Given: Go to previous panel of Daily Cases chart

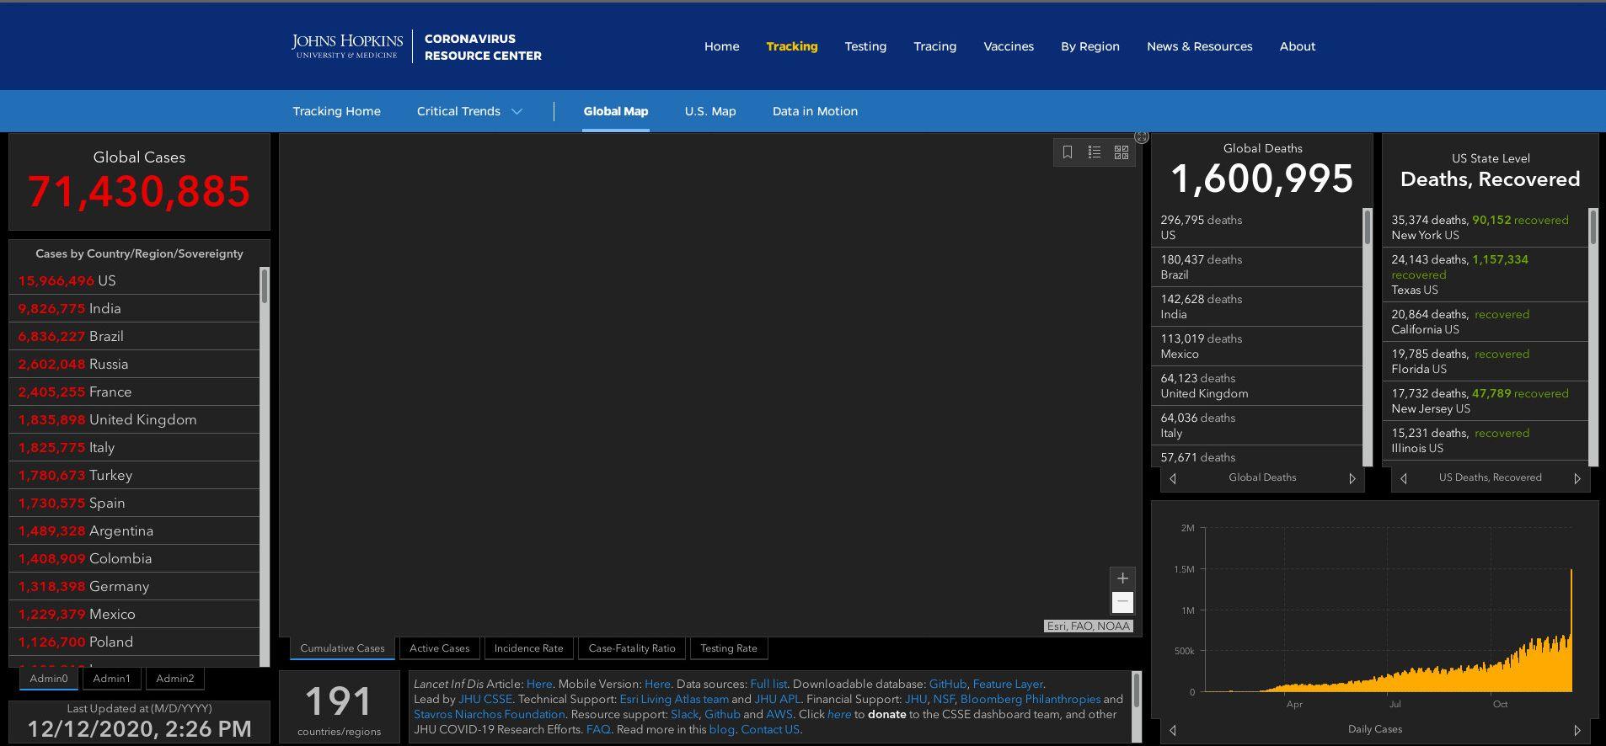Looking at the screenshot, I should tap(1173, 730).
